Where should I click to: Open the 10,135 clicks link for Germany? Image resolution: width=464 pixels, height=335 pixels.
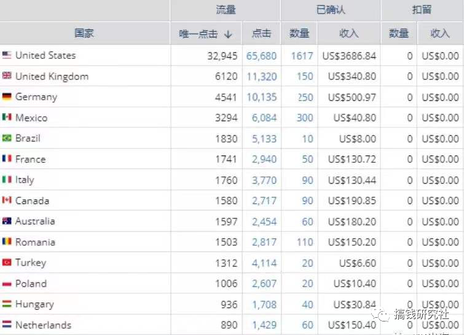point(262,97)
